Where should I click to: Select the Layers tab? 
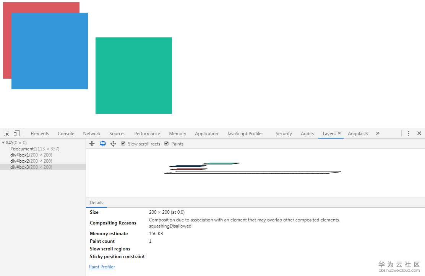coord(329,134)
